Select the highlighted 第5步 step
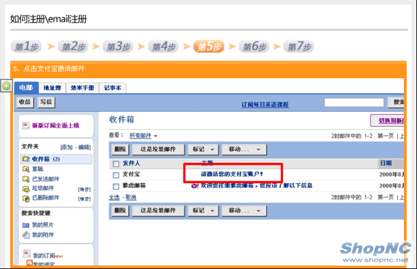Screen dimensions: 417x269 [209, 47]
